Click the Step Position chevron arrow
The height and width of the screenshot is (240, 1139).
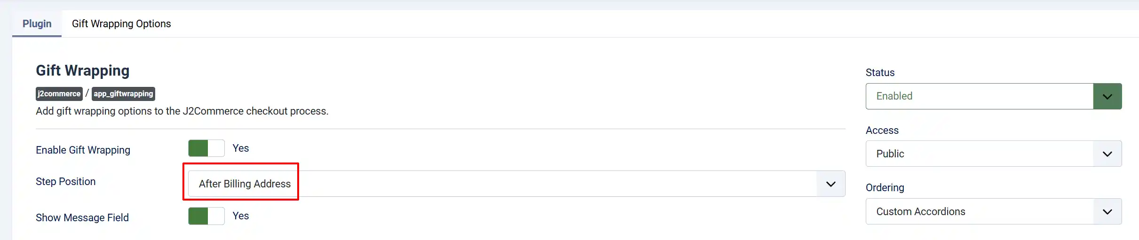pyautogui.click(x=831, y=184)
